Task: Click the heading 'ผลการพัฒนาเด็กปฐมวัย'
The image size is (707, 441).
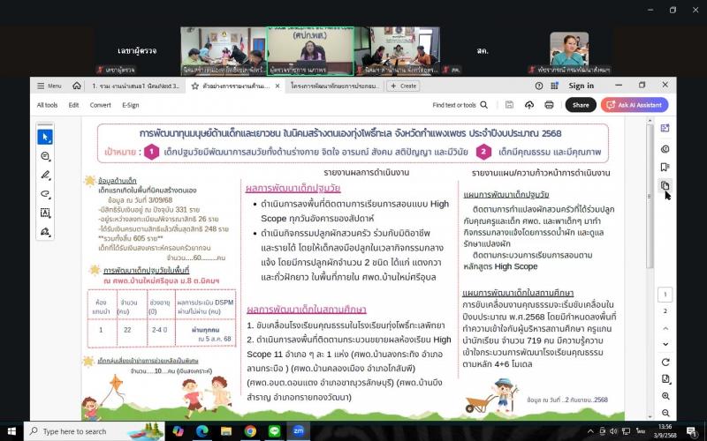Action: (293, 188)
